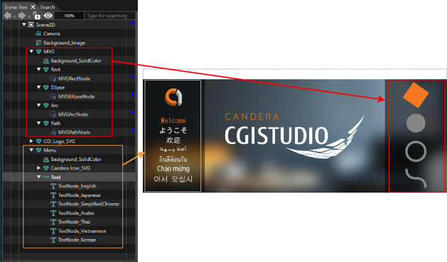Viewport: 447px width, 262px height.
Task: Click the Background_Image node icon
Action: click(38, 43)
